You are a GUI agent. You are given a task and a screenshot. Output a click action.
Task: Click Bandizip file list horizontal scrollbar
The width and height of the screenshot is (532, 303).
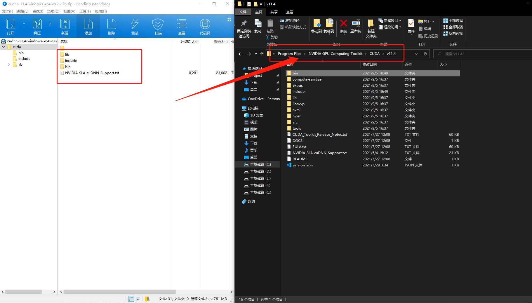coord(120,292)
